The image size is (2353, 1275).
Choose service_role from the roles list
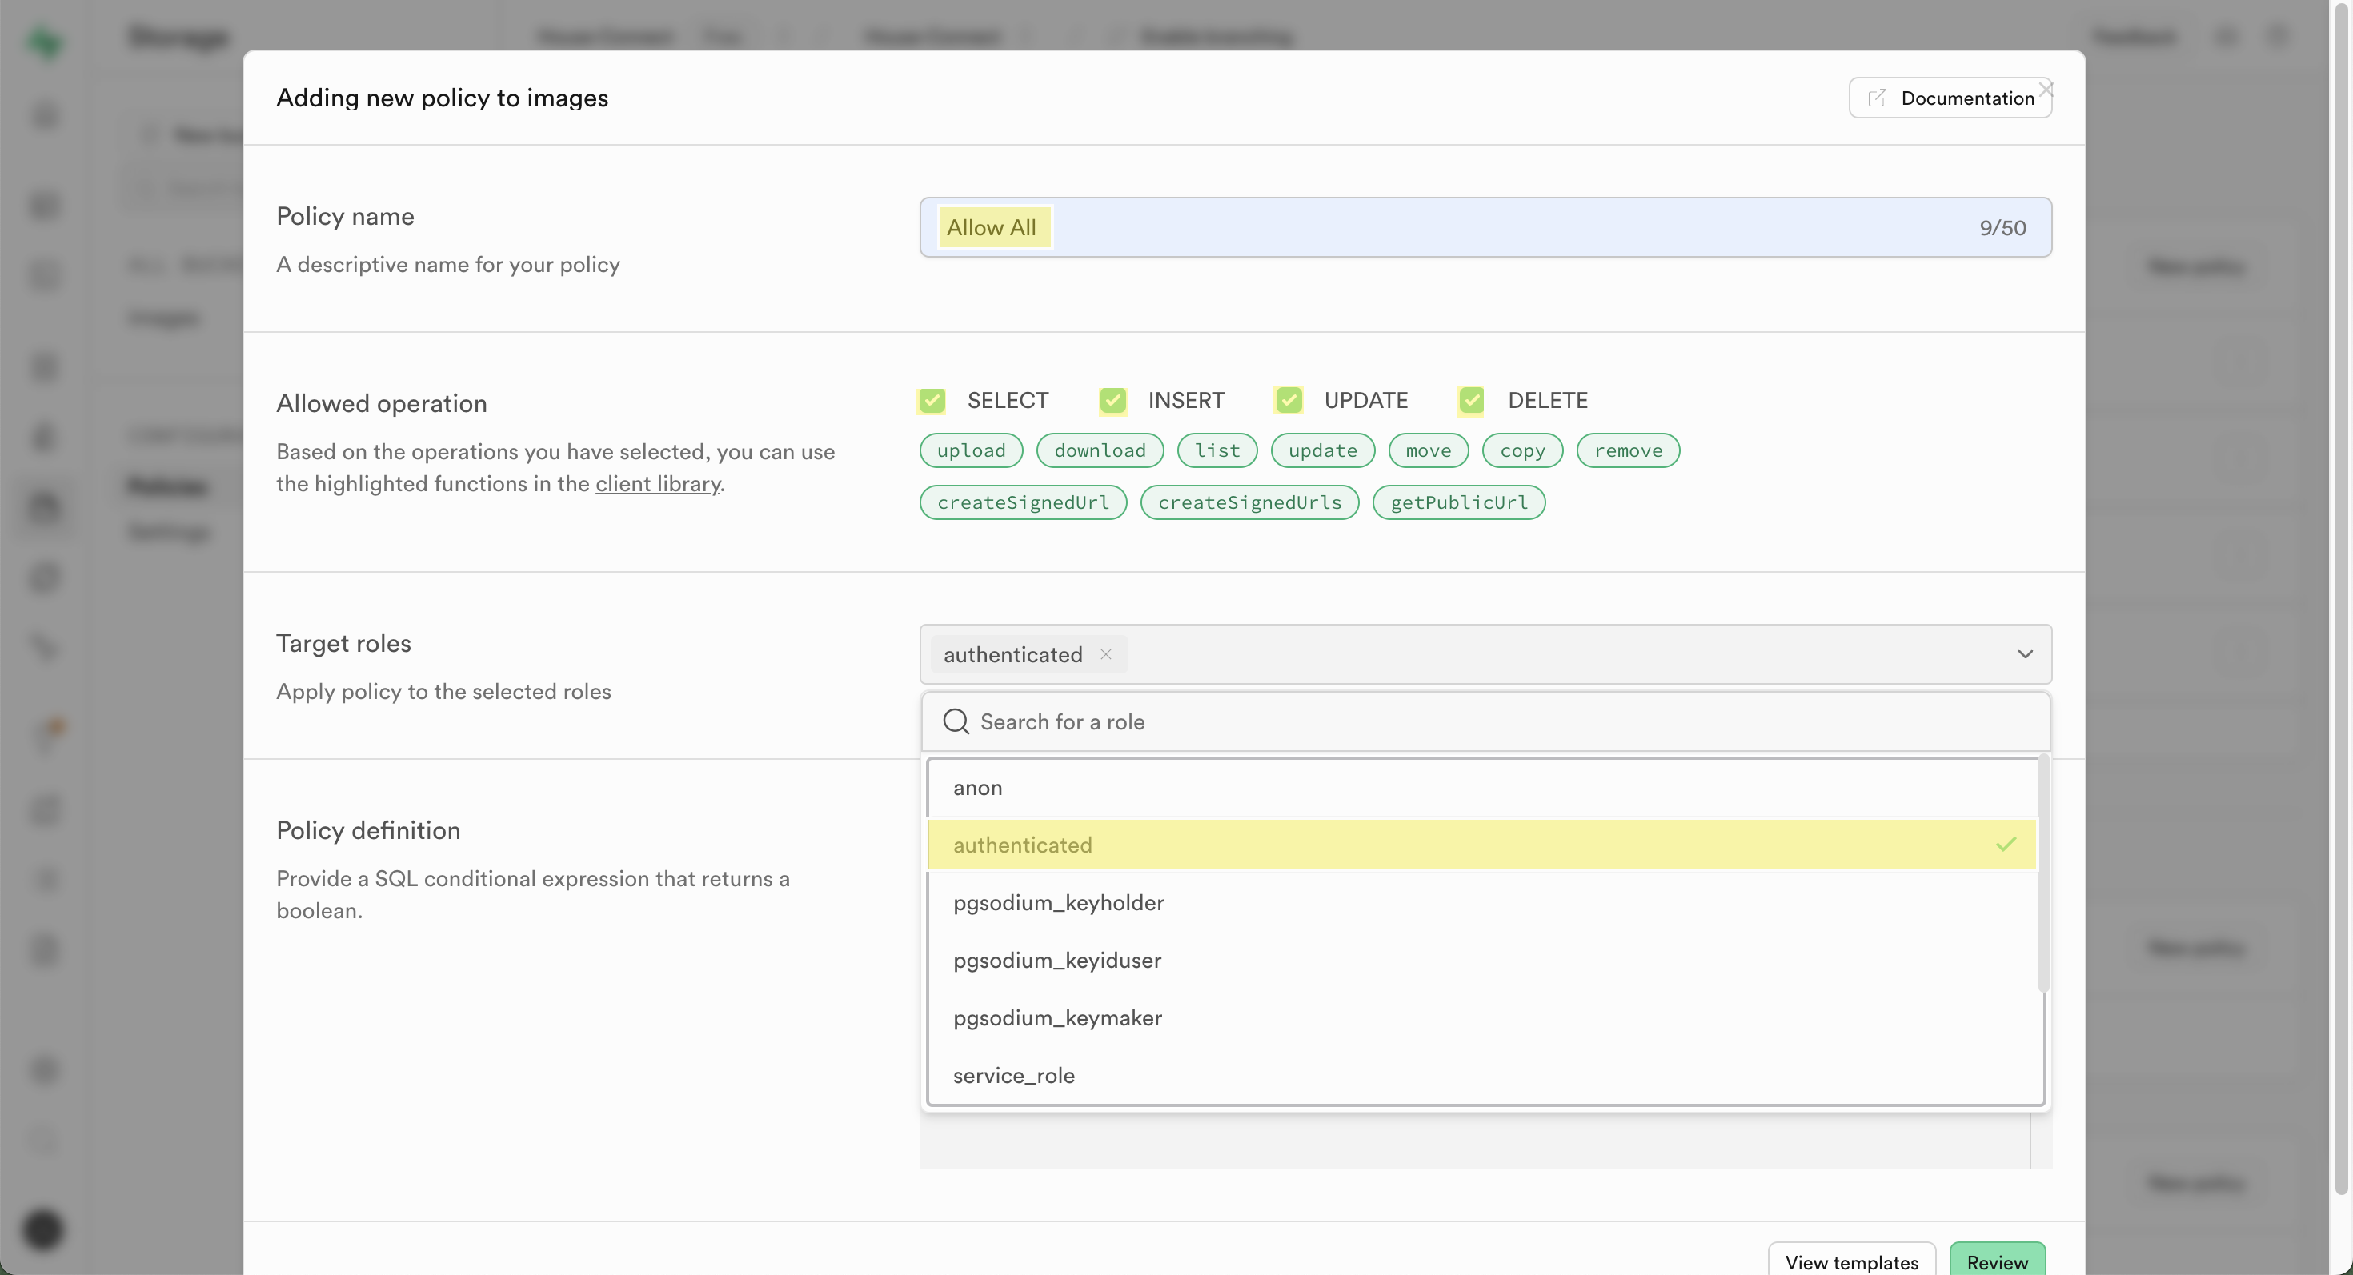[x=1014, y=1076]
